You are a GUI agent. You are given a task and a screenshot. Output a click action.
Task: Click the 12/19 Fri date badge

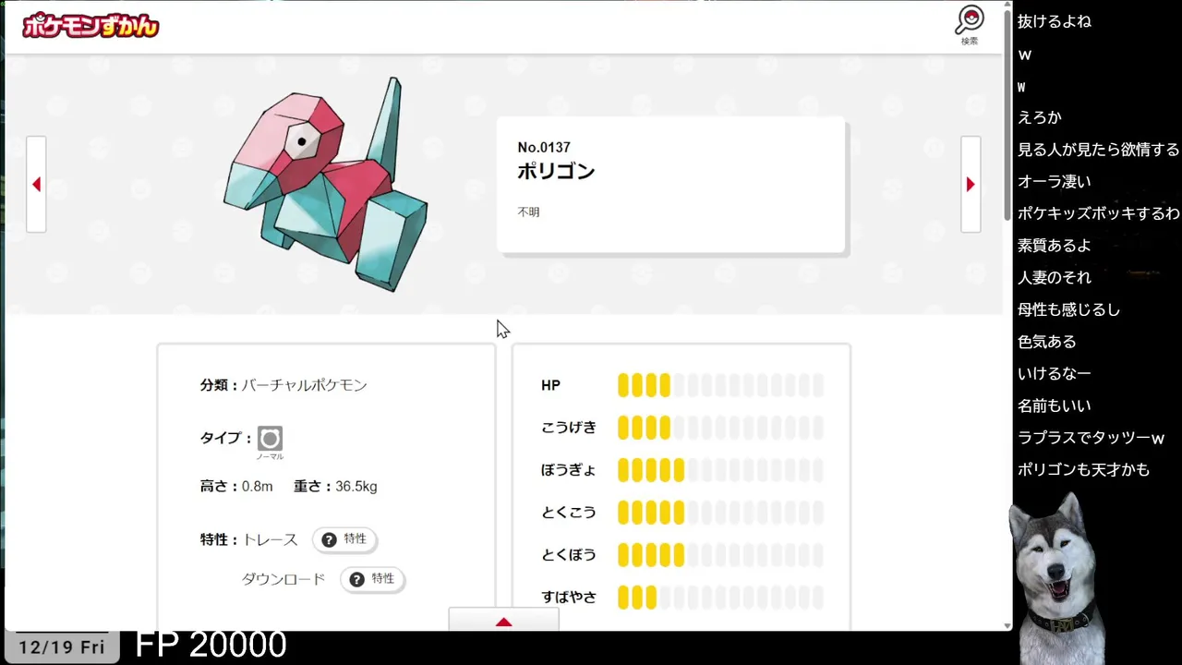(x=62, y=647)
